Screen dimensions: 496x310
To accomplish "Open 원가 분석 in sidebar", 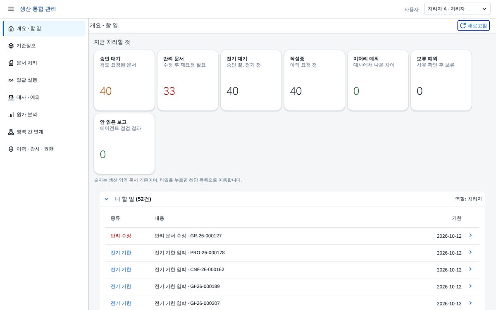I will coord(44,114).
